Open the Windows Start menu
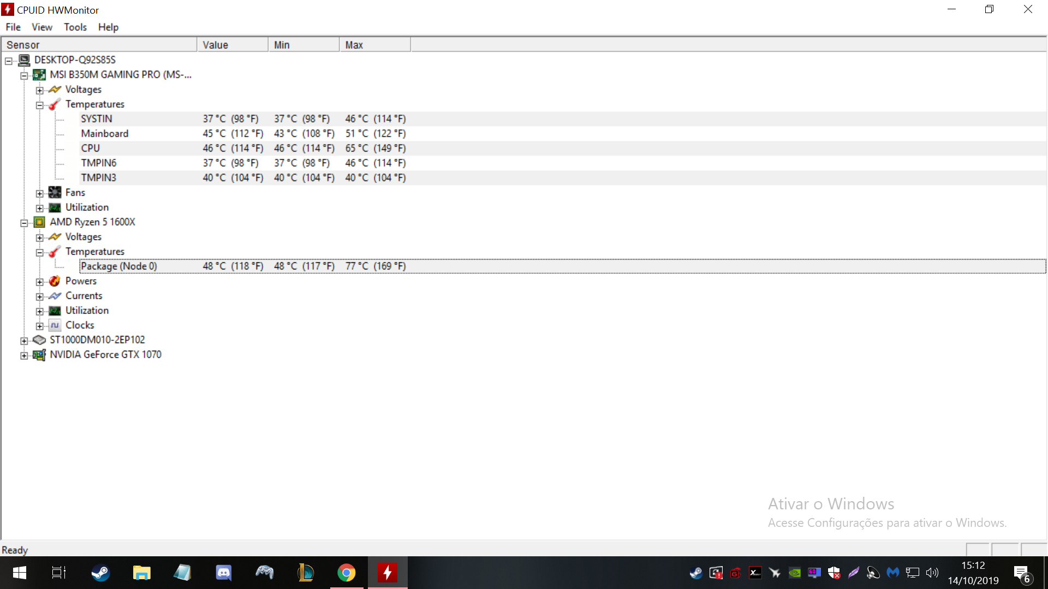The image size is (1048, 589). point(19,573)
